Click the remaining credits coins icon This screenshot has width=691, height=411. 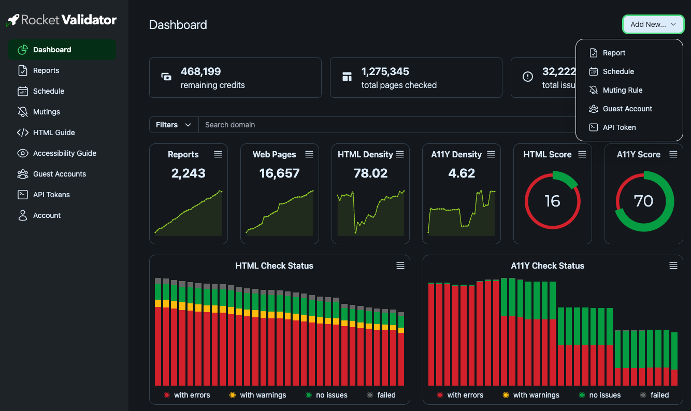coord(166,77)
